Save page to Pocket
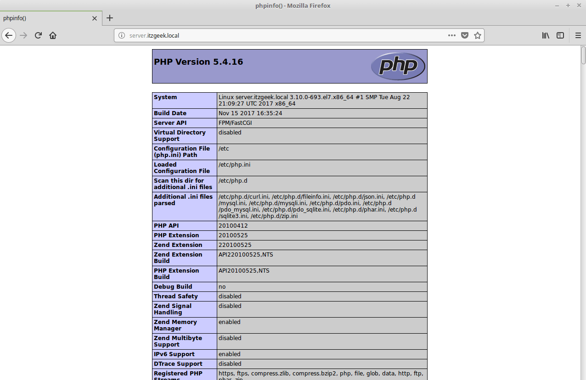This screenshot has height=380, width=586. pyautogui.click(x=465, y=35)
